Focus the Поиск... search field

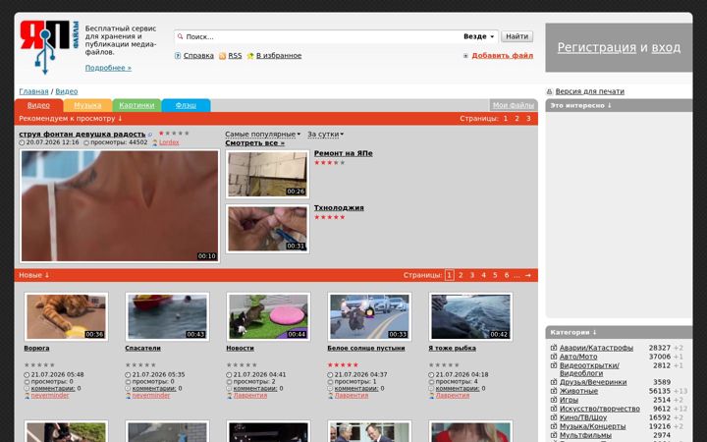(x=320, y=36)
